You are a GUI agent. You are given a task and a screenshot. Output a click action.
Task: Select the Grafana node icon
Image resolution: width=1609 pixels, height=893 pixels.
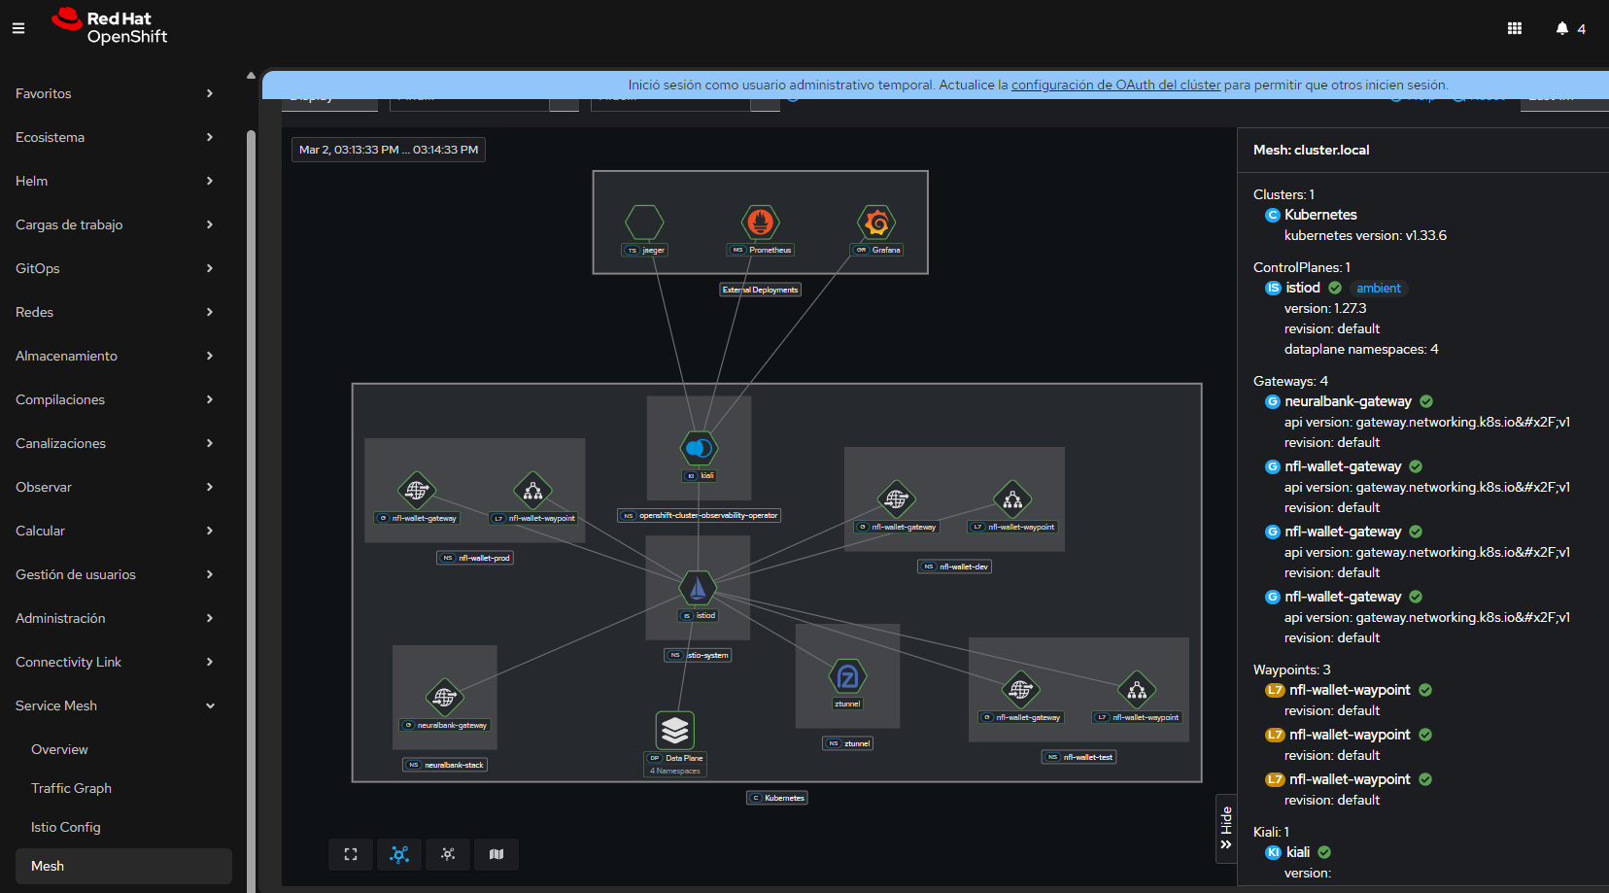876,223
